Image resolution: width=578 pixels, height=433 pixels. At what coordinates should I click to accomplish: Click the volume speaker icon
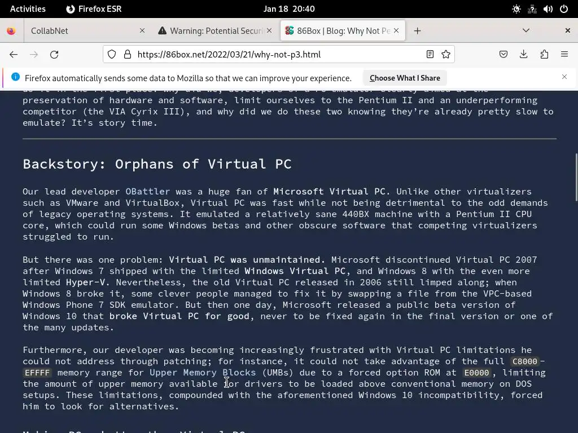coord(548,9)
